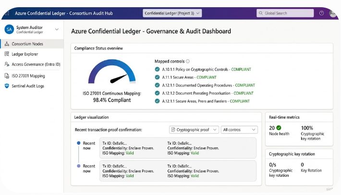This screenshot has height=195, width=341.
Task: Click the 100% Cryptographic key rotation value
Action: coord(307,128)
